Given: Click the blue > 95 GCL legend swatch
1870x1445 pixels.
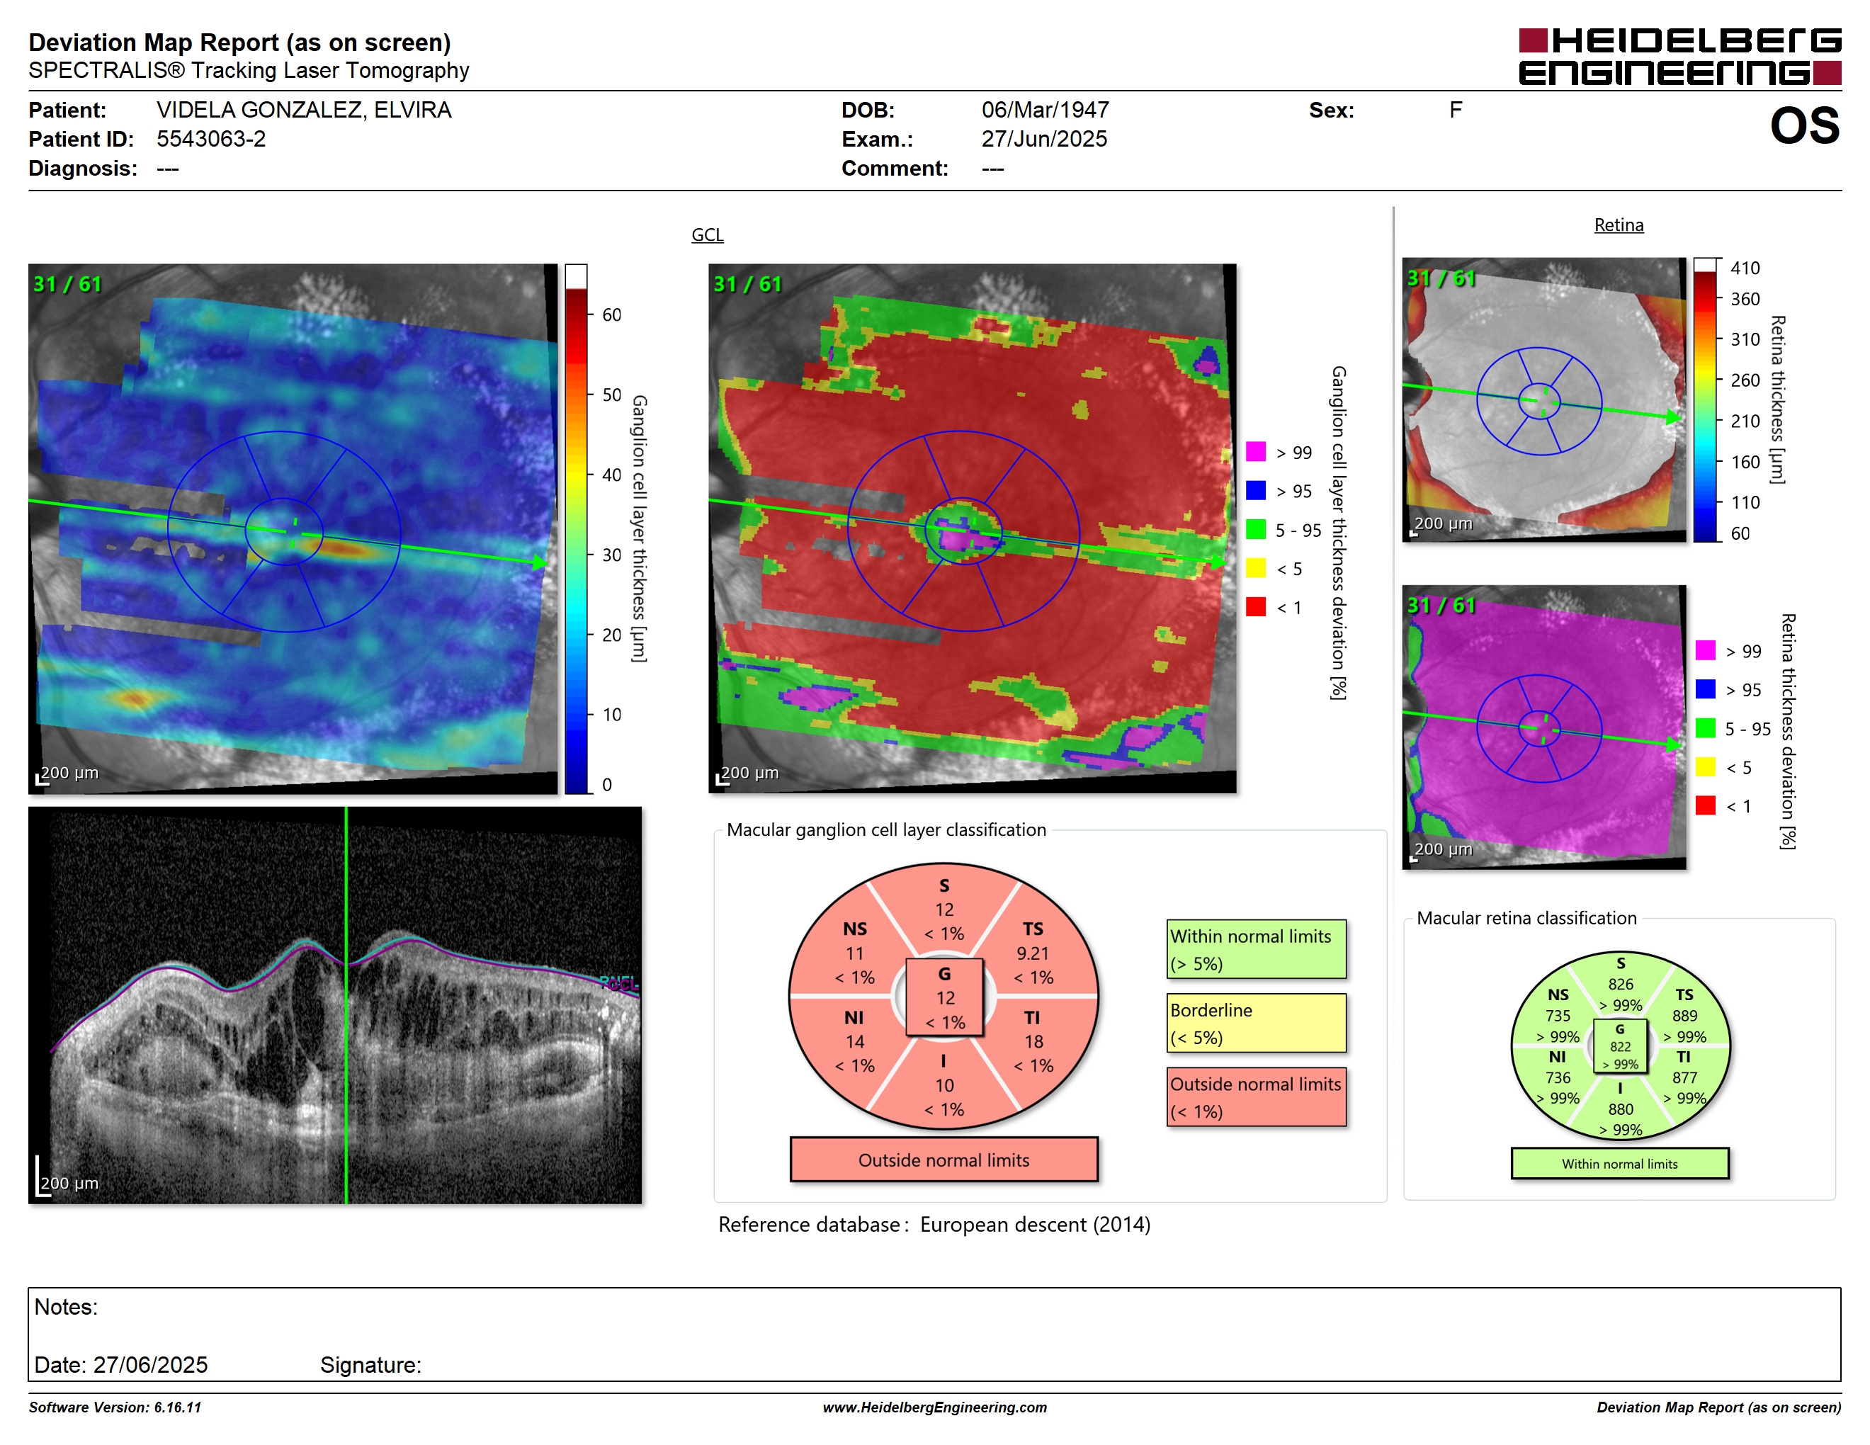Looking at the screenshot, I should coord(1255,490).
